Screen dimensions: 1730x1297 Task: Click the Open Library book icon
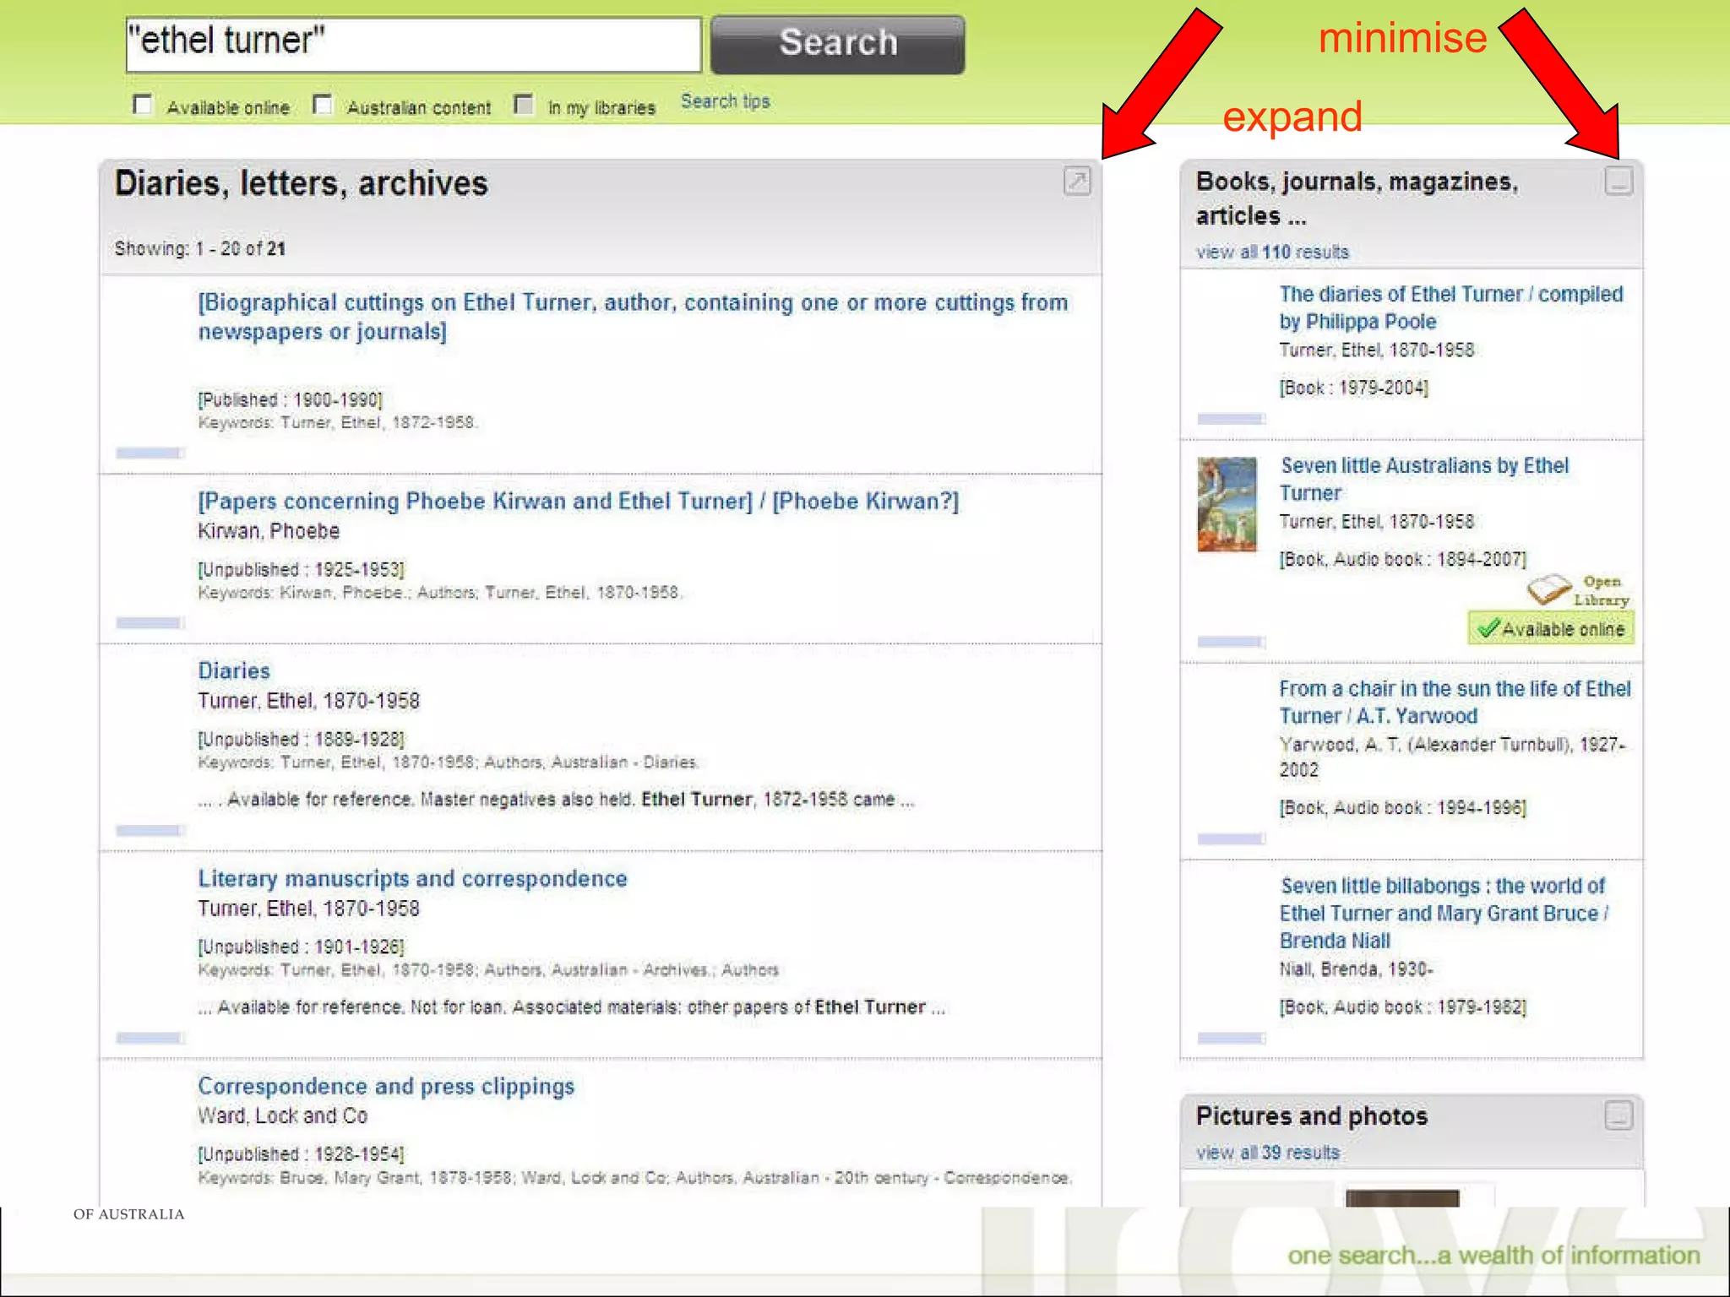[x=1548, y=589]
